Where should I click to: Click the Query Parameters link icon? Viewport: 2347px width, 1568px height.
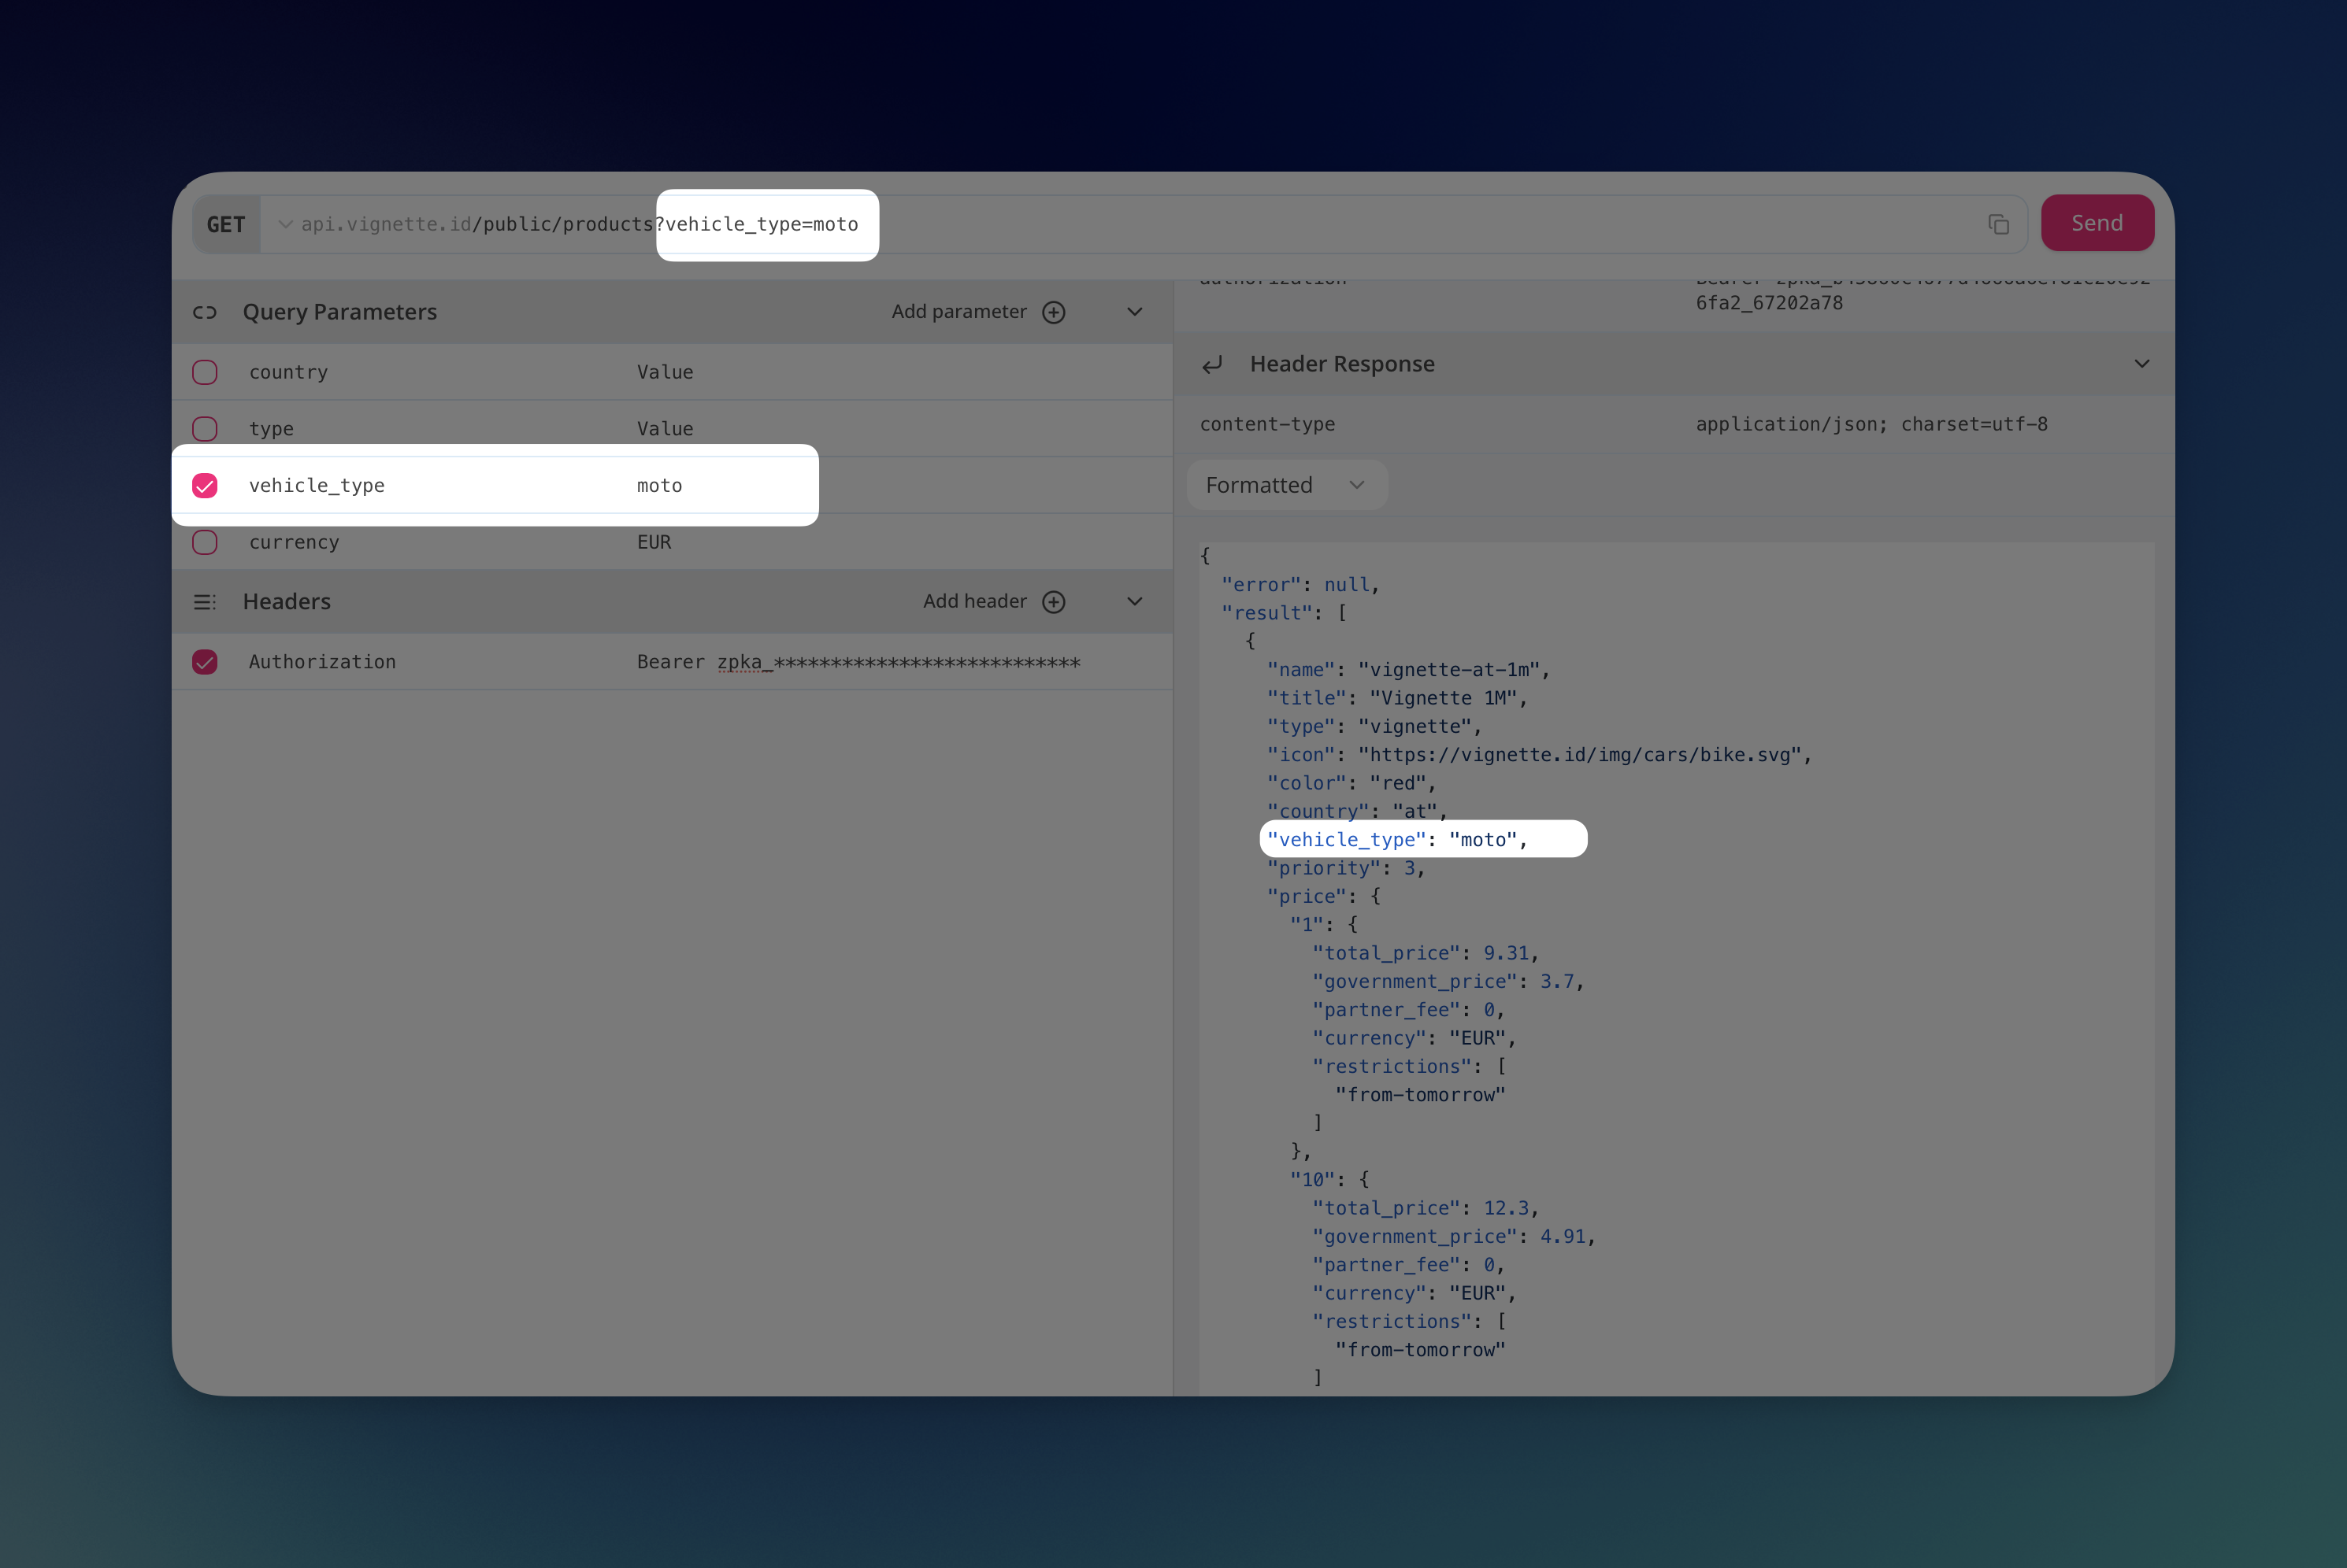(205, 312)
